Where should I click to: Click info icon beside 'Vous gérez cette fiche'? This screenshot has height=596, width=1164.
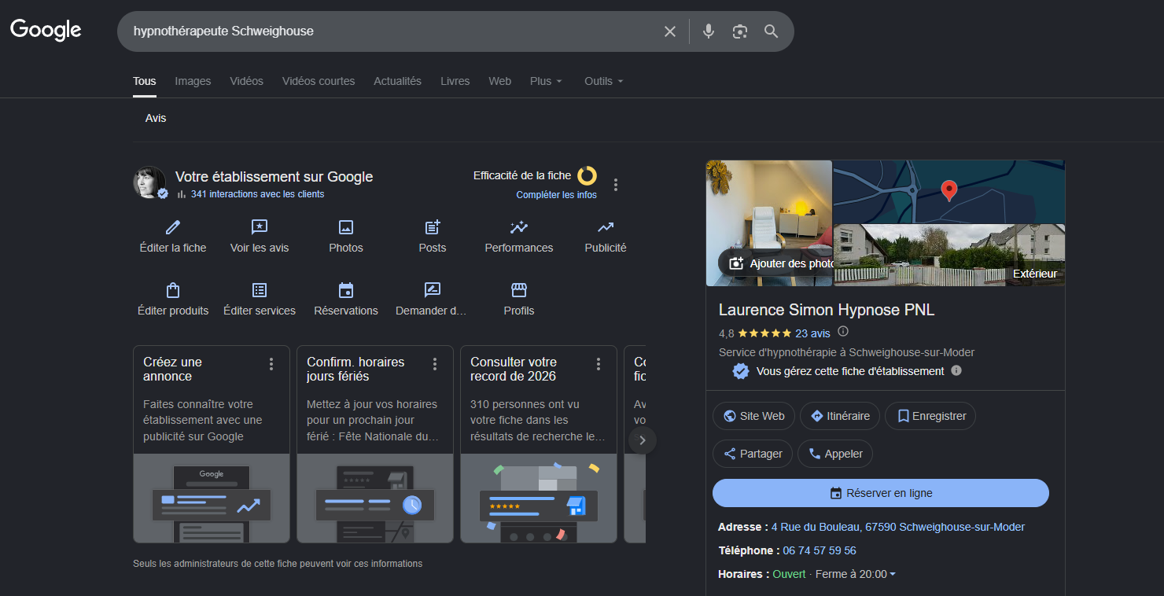tap(956, 370)
